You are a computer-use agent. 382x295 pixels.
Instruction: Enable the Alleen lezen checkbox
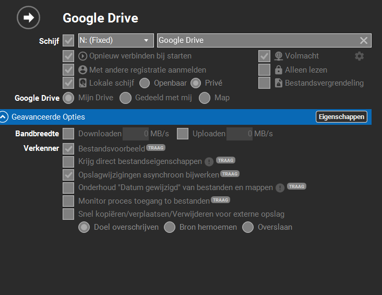(265, 70)
